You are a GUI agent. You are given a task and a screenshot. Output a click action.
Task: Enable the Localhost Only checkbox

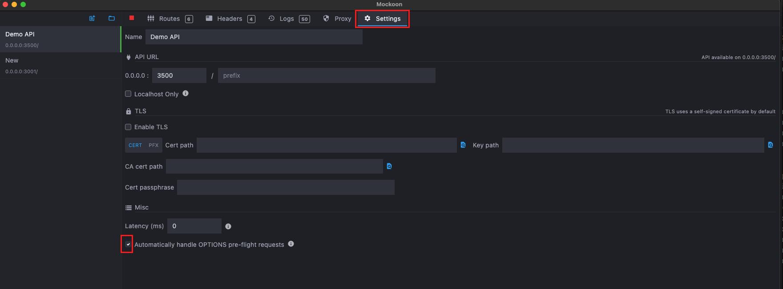pos(128,94)
